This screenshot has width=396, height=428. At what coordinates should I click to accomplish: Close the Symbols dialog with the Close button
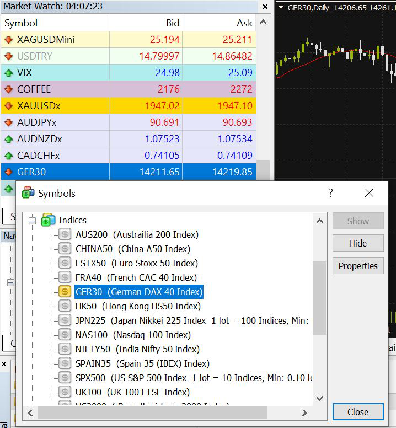coord(358,412)
